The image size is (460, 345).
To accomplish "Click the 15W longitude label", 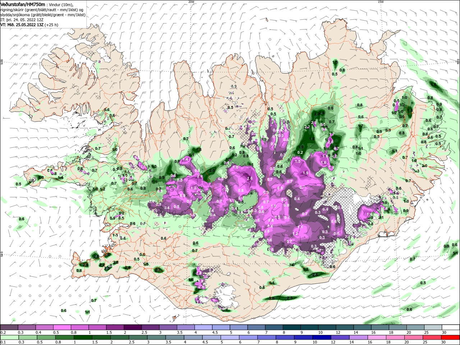I will click(x=381, y=2).
